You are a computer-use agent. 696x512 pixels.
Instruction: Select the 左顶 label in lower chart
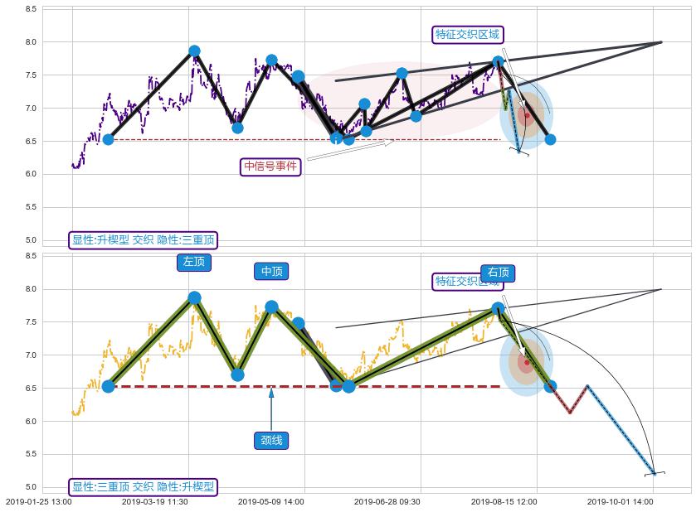point(194,262)
